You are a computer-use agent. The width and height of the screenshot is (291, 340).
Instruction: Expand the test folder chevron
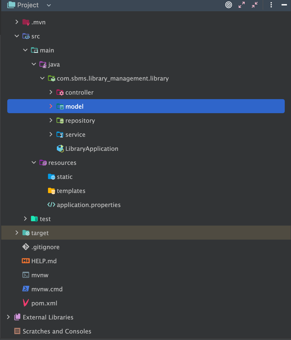25,219
